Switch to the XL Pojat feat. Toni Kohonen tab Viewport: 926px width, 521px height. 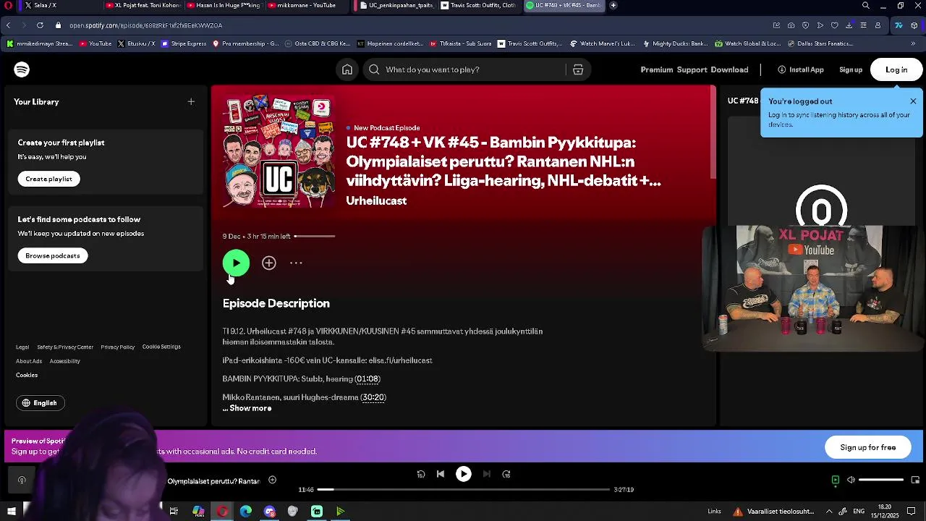click(143, 6)
